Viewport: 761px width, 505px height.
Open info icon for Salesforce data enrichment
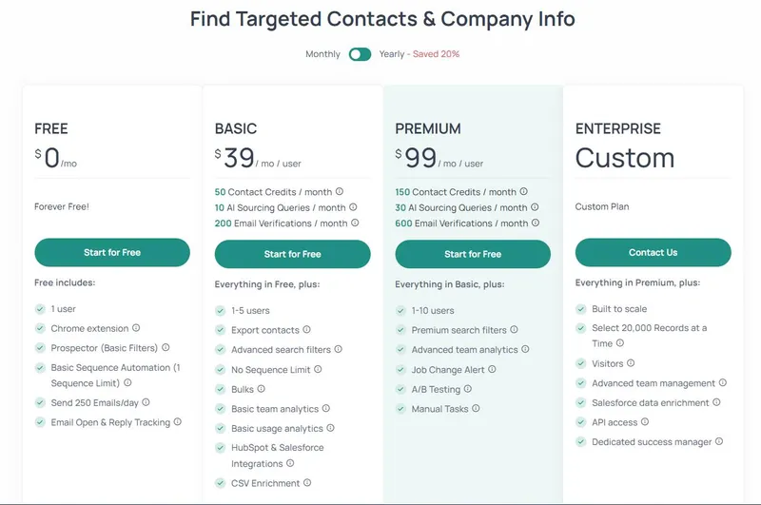[716, 402]
